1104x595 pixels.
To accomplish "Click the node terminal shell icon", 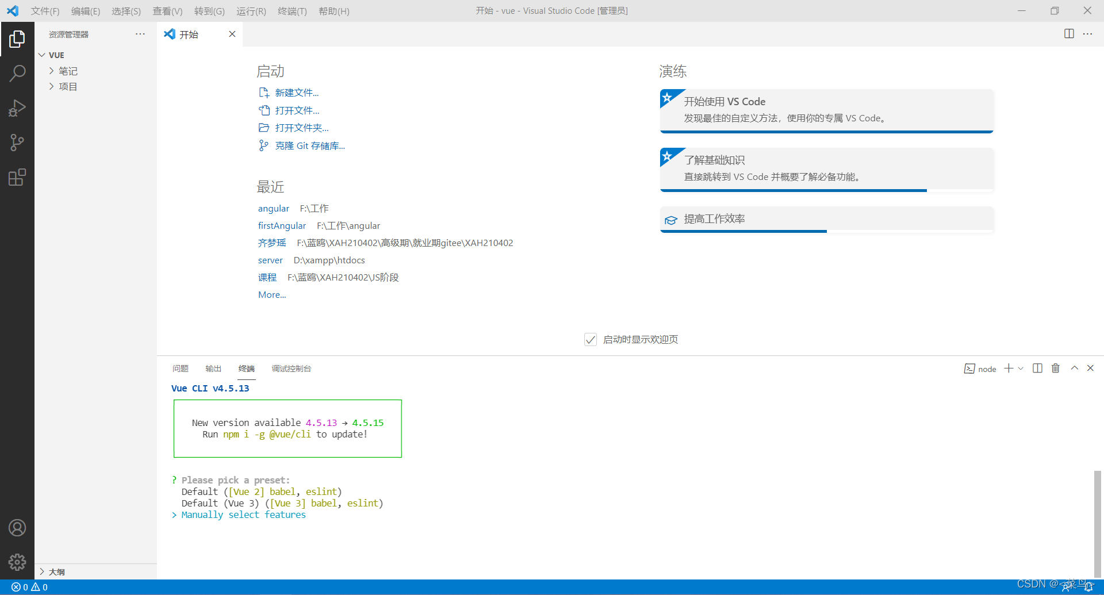I will 969,368.
